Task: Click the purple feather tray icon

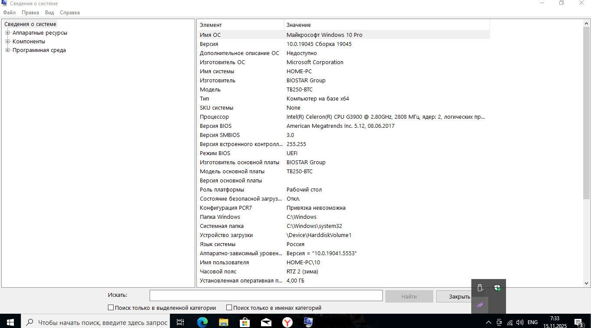Action: click(x=480, y=305)
